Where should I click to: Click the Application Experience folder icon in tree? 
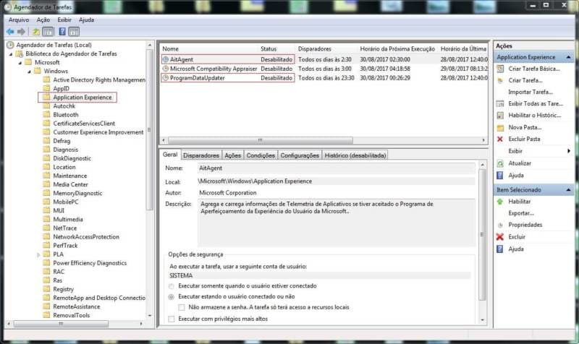click(46, 97)
